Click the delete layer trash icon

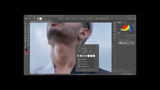(133, 74)
